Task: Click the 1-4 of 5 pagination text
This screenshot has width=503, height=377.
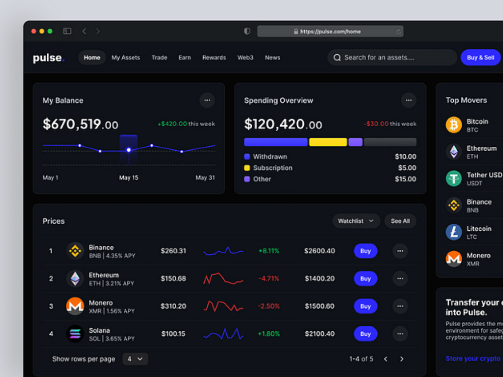Action: click(361, 359)
